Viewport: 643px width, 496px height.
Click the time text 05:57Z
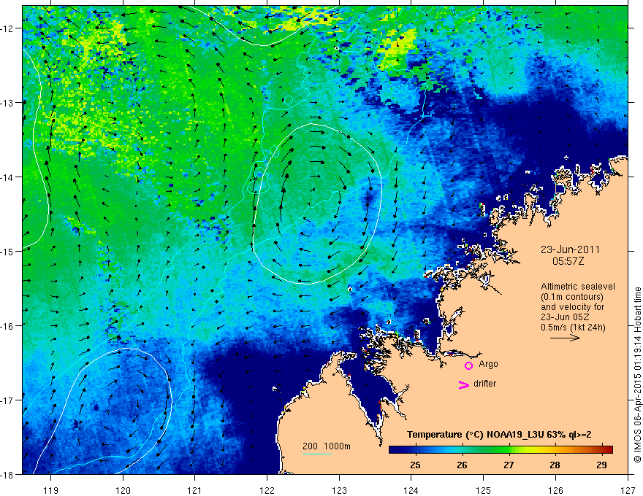tap(568, 261)
